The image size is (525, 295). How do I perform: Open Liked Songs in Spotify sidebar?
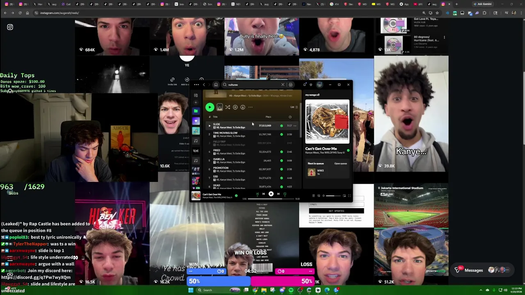196,121
